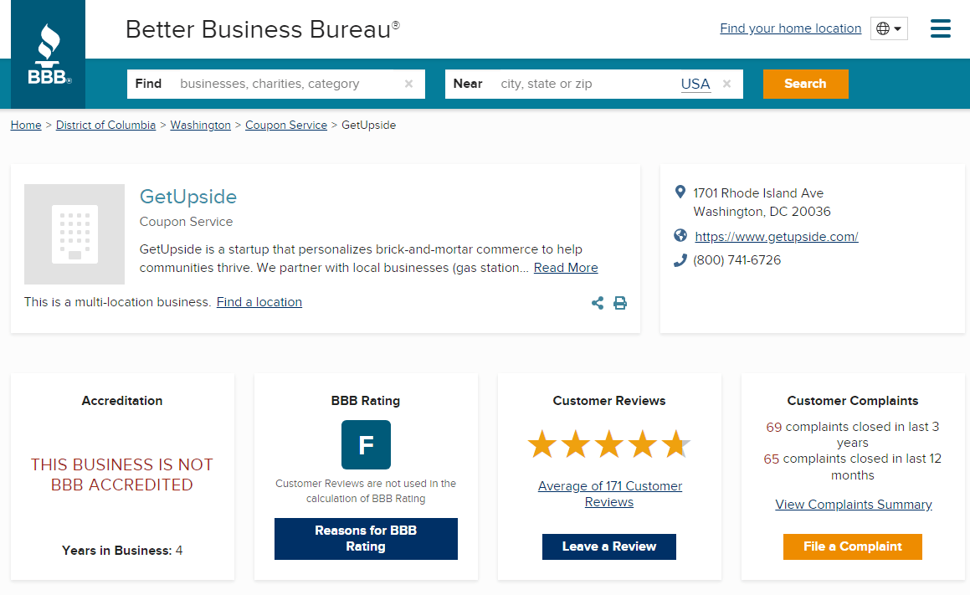The height and width of the screenshot is (595, 970).
Task: Click the print icon
Action: [x=620, y=302]
